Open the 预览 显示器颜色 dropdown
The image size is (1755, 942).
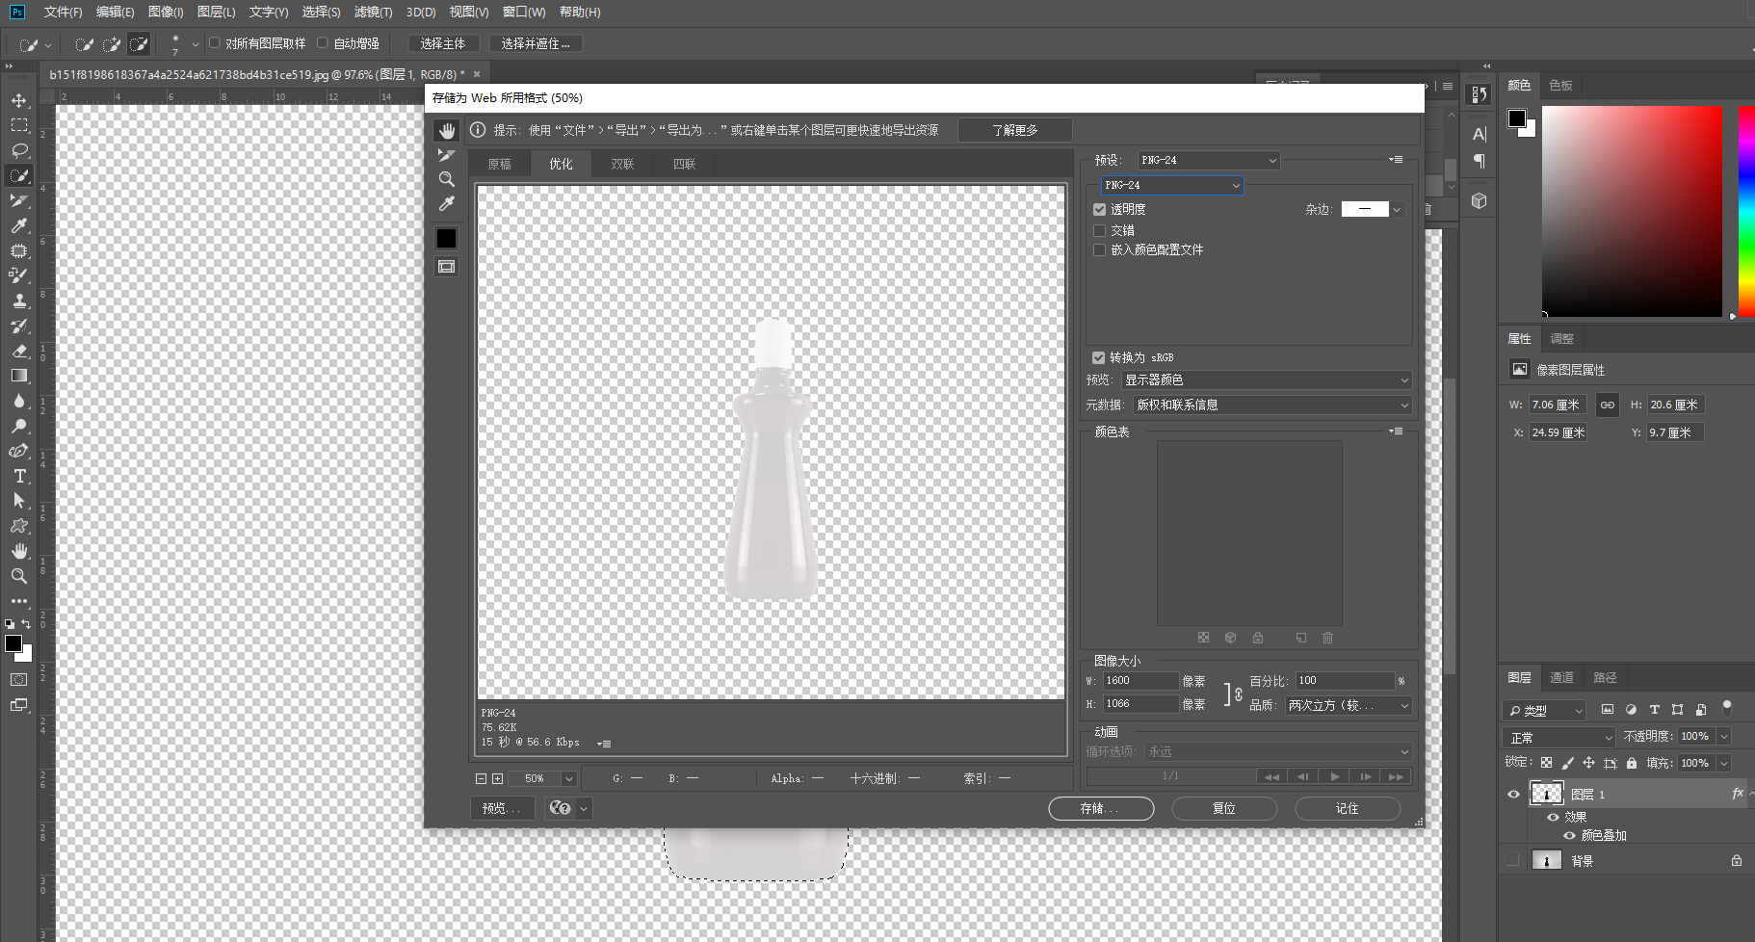pyautogui.click(x=1267, y=380)
